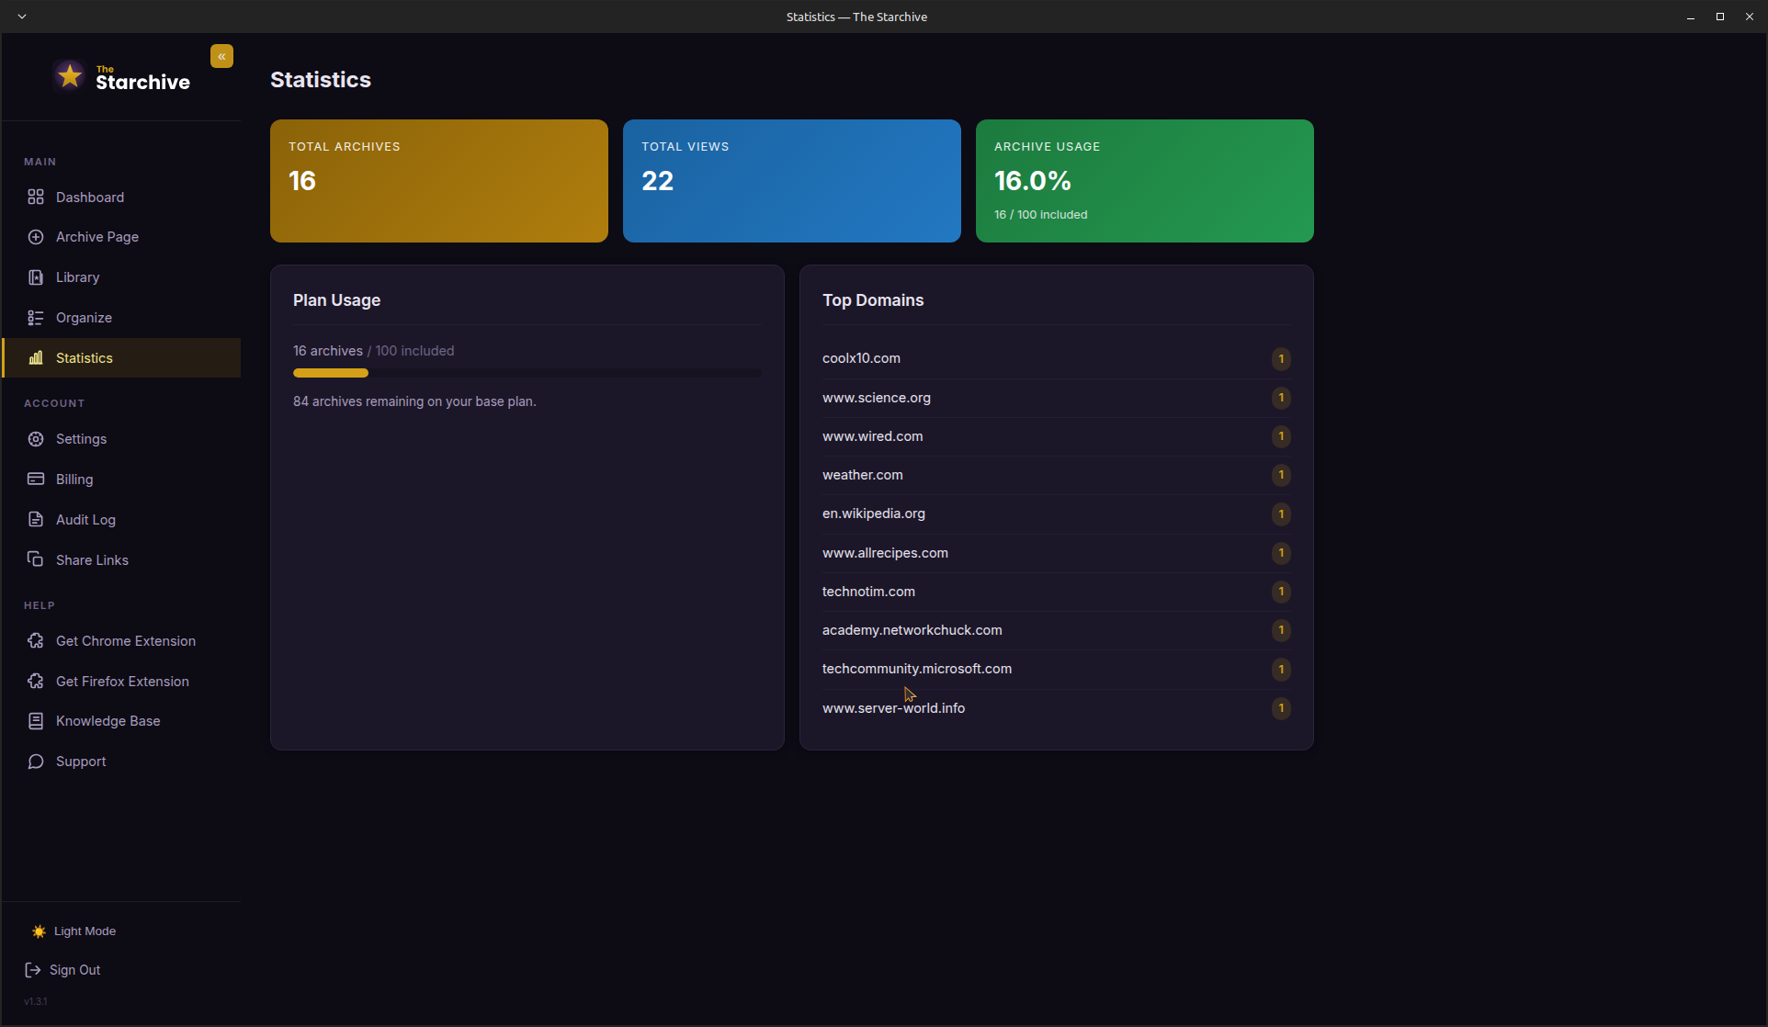Click the Total Archives card
Screen dimensions: 1768x1027
(x=439, y=181)
